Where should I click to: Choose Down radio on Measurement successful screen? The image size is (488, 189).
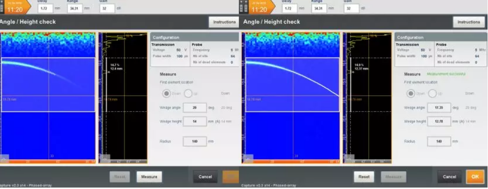411,94
